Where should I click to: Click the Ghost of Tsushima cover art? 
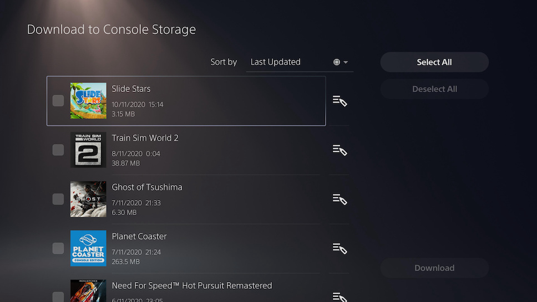coord(88,199)
